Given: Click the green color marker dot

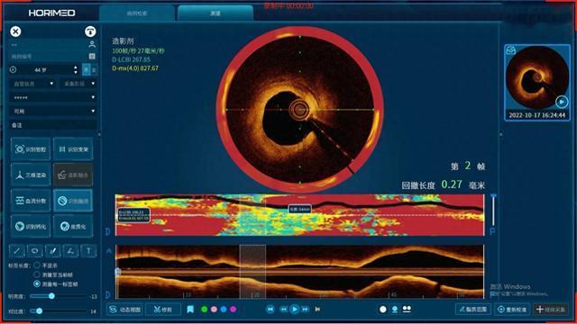Looking at the screenshot, I should click(x=205, y=310).
